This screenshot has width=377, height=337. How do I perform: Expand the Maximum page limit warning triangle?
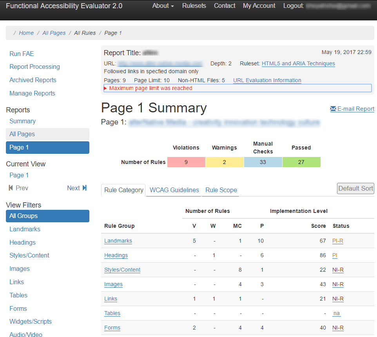pos(105,88)
